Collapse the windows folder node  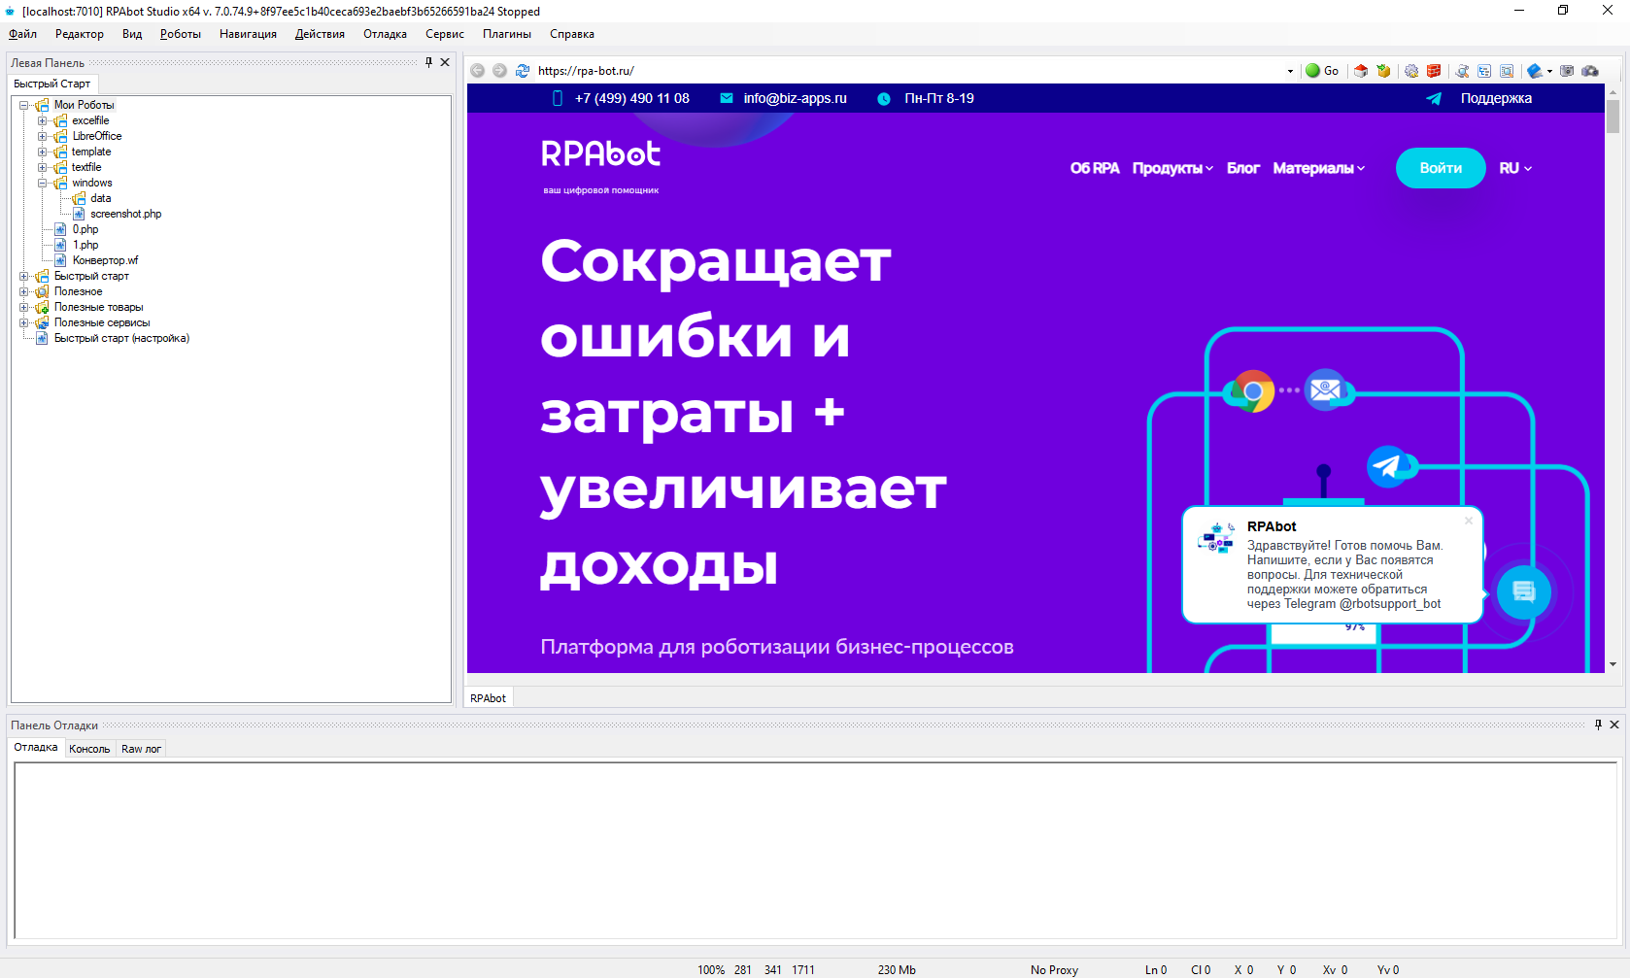click(42, 183)
